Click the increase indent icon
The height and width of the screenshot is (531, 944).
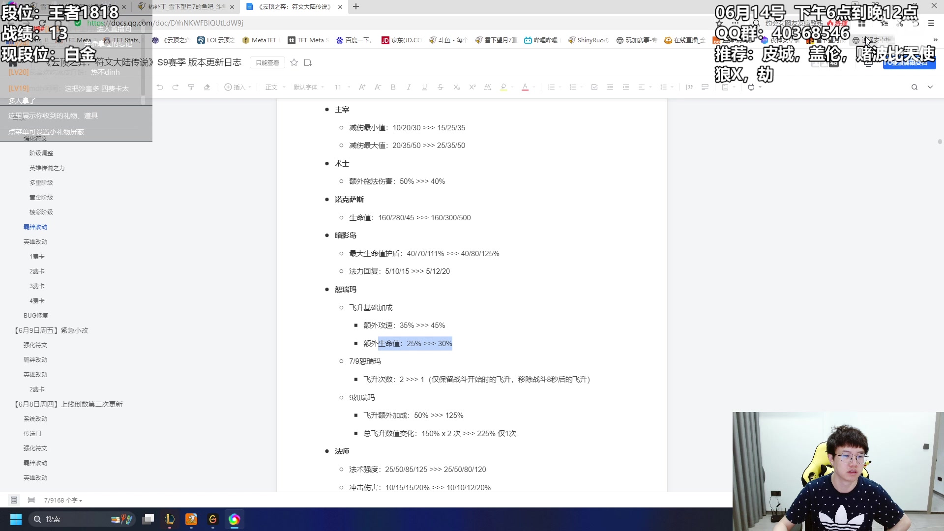point(626,87)
